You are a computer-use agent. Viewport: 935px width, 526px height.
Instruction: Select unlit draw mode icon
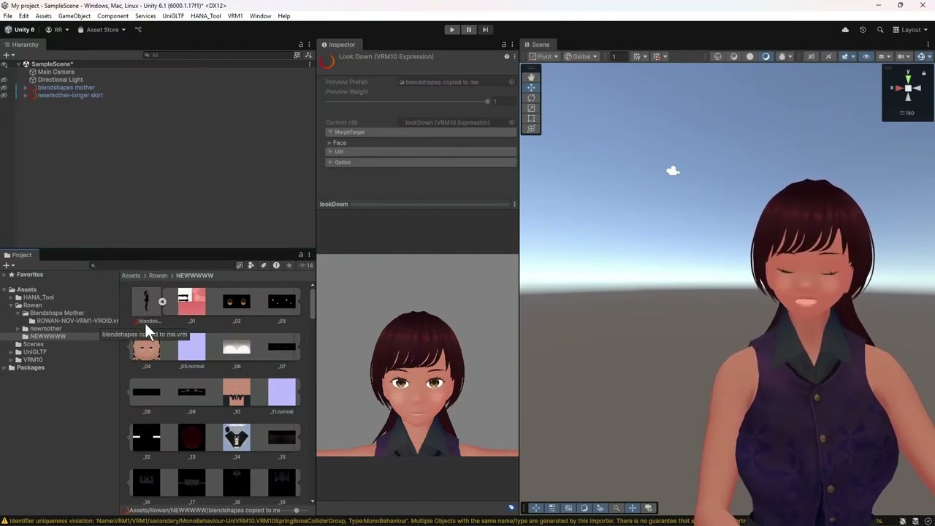click(x=749, y=56)
